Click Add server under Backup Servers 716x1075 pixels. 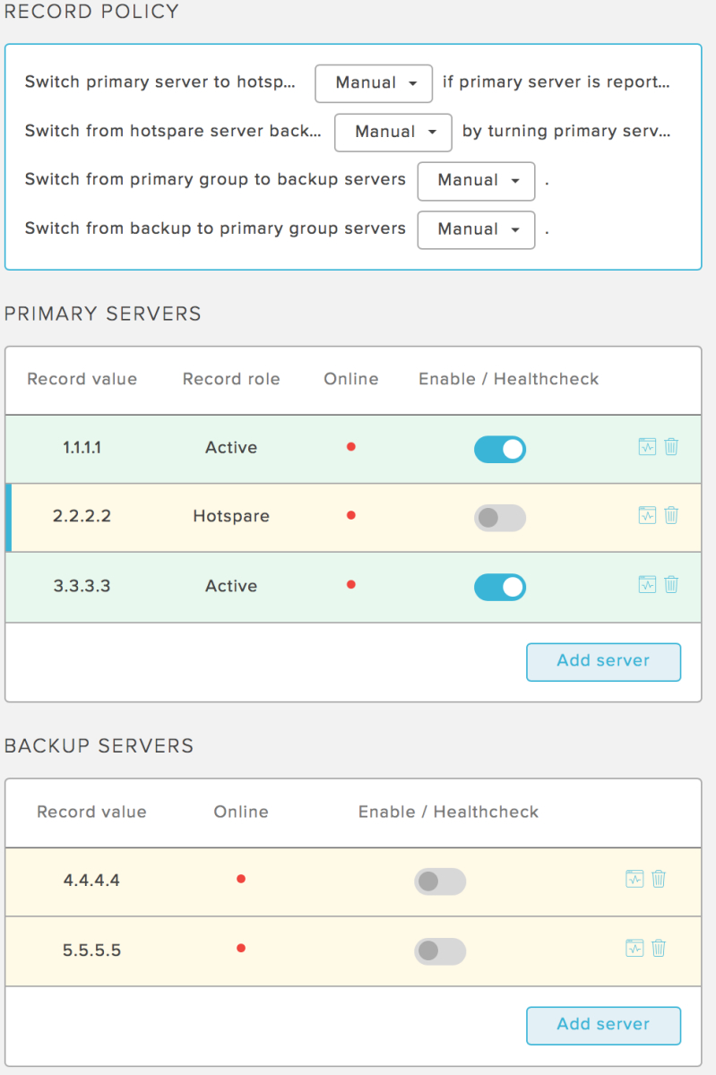[x=603, y=1025]
